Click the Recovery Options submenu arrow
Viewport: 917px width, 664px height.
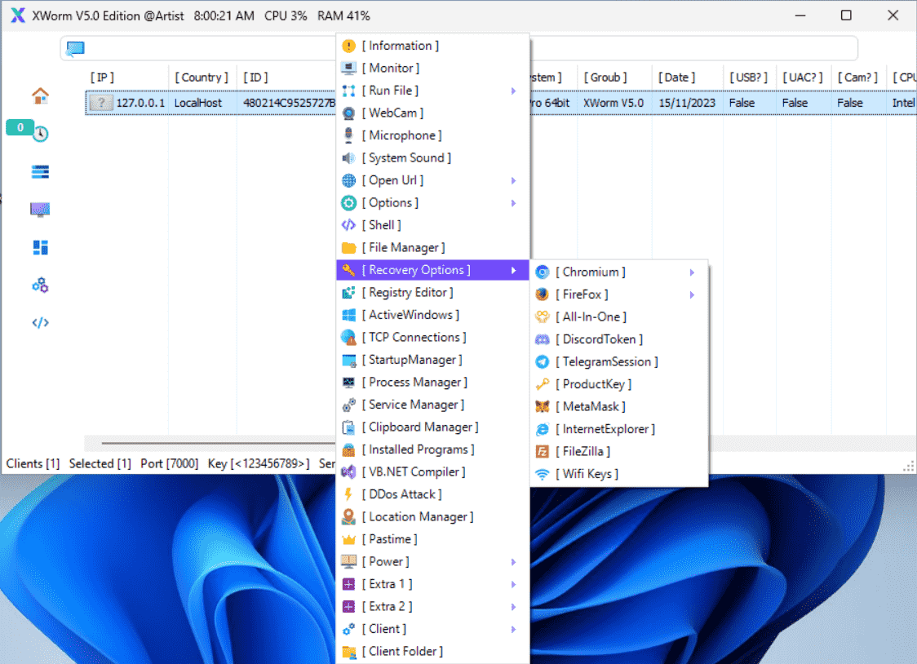click(513, 270)
